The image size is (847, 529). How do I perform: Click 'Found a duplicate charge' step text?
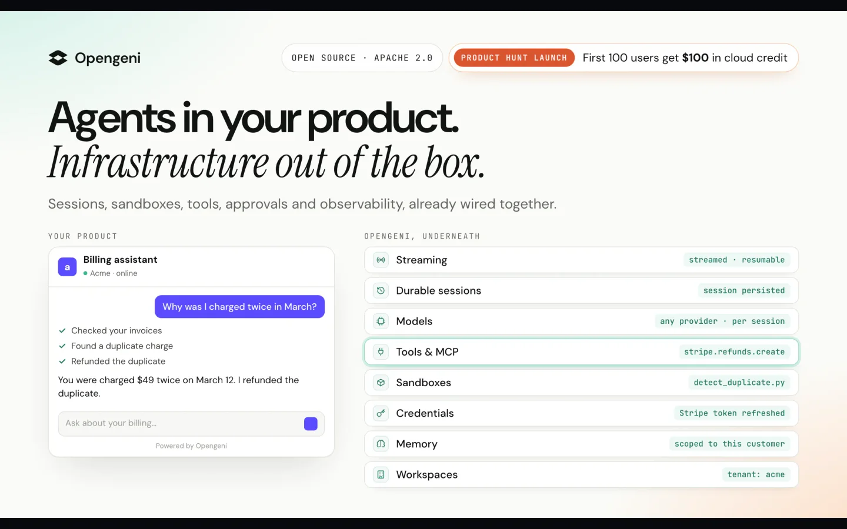pos(122,346)
